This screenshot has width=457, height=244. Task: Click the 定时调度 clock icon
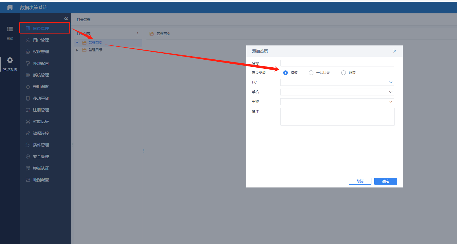coord(28,87)
